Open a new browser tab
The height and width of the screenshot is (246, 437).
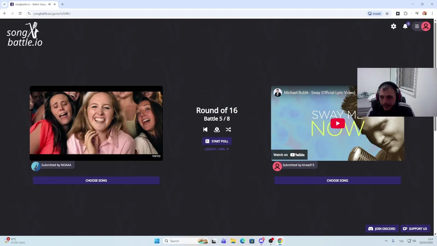pyautogui.click(x=62, y=4)
